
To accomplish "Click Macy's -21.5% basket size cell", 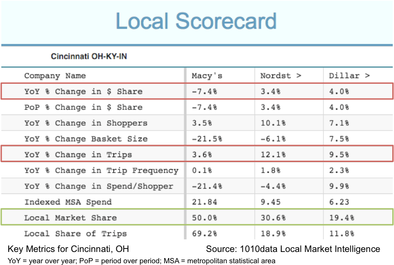I will point(207,139).
